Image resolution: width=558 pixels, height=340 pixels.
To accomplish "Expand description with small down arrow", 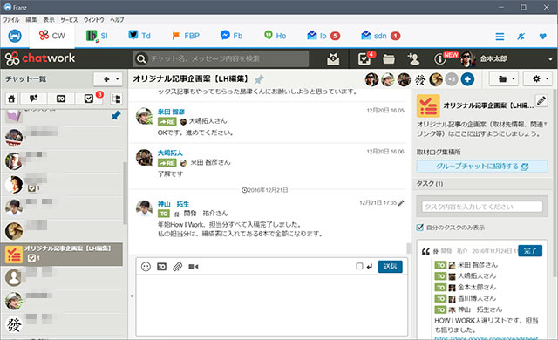I will coord(546,124).
